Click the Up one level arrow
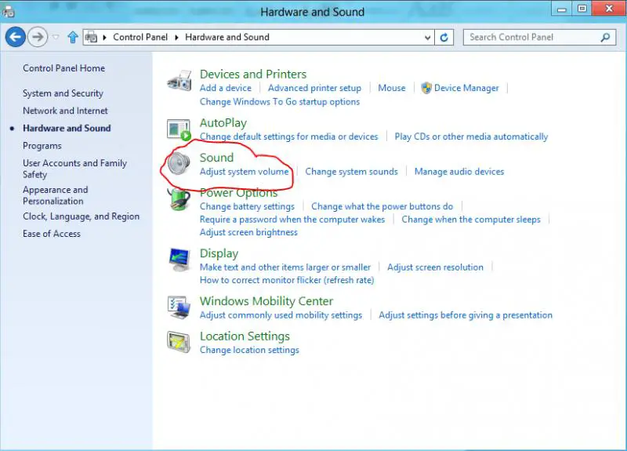 tap(73, 37)
